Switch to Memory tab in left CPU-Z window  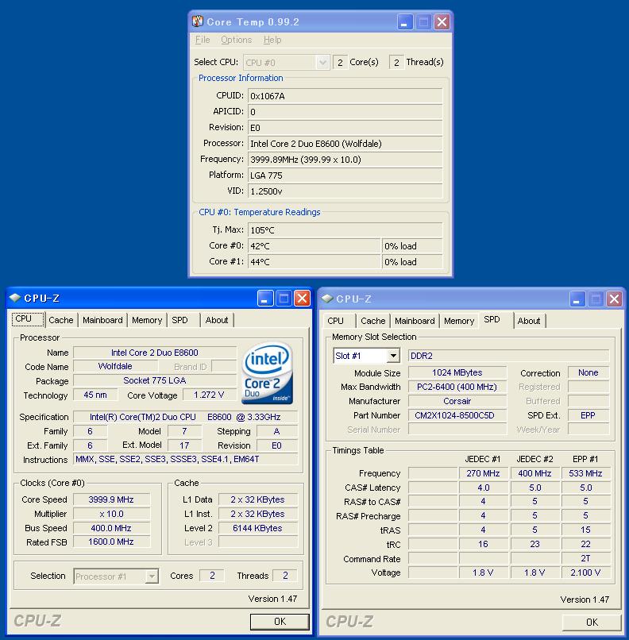(147, 320)
